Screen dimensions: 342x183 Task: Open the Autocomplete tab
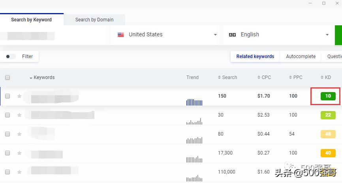[301, 57]
